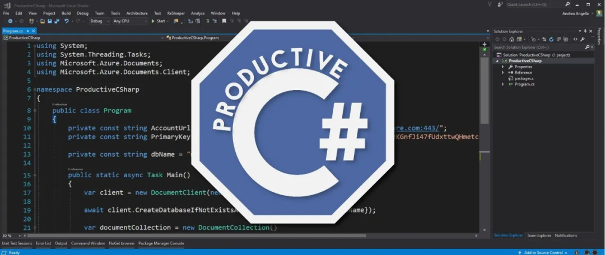Click the bookmark icon in toolbar
This screenshot has width=605, height=255.
pyautogui.click(x=224, y=21)
